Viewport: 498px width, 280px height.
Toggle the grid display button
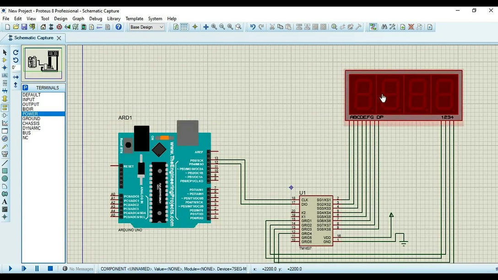184,27
